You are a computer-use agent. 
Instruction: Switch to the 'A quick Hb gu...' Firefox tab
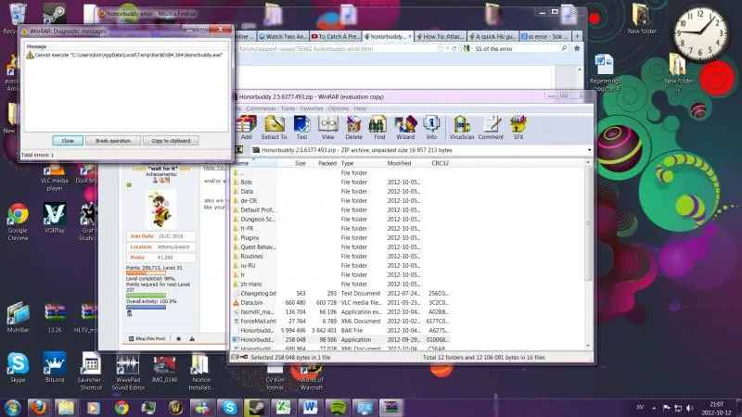493,36
